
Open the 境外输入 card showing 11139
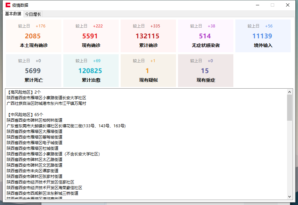click(x=263, y=36)
